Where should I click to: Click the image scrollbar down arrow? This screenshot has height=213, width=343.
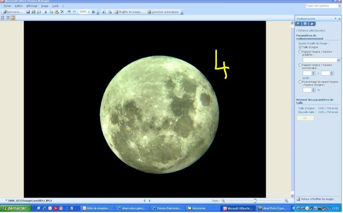tap(293, 196)
